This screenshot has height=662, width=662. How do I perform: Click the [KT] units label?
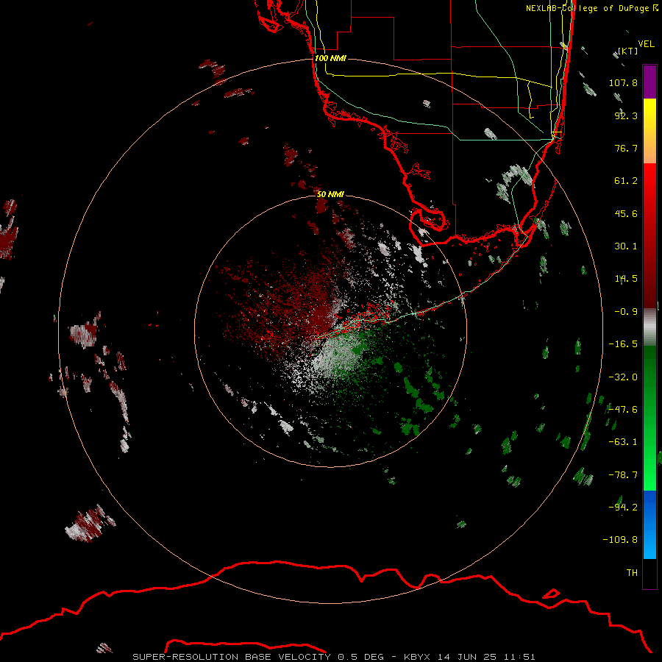(628, 51)
